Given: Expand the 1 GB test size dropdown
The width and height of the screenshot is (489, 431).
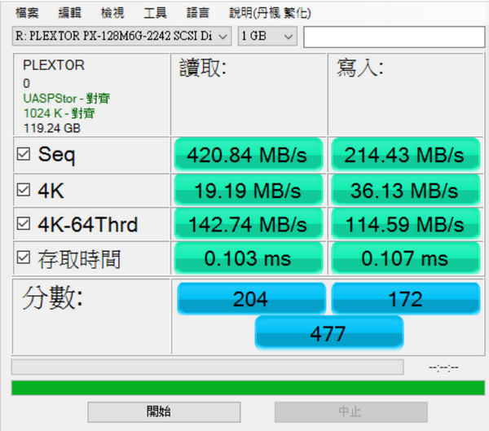Looking at the screenshot, I should (267, 36).
